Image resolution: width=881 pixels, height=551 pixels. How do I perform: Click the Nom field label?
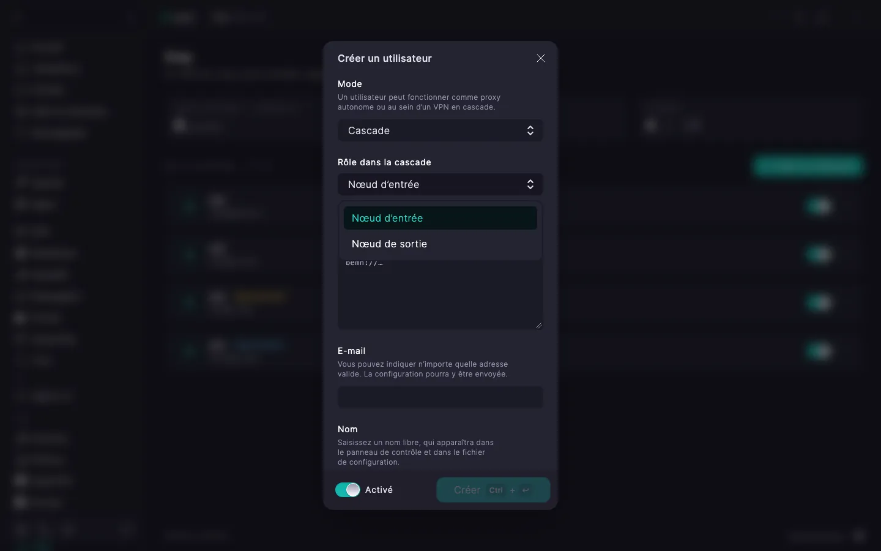coord(348,429)
